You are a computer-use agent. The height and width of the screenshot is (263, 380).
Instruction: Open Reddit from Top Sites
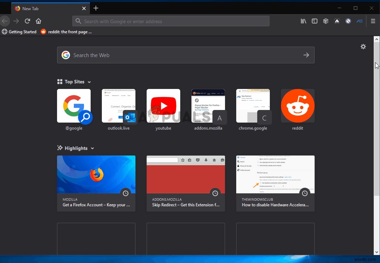click(x=297, y=106)
